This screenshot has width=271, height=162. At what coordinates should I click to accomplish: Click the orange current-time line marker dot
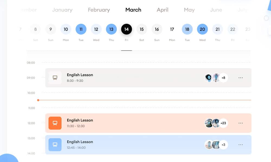38,100
